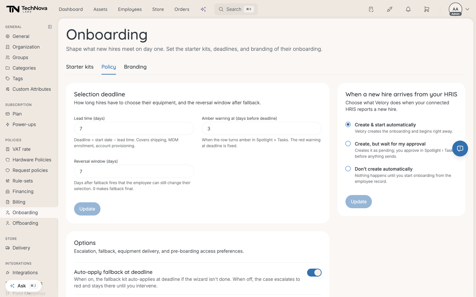The width and height of the screenshot is (476, 297).
Task: Switch to Branding tab
Action: (x=135, y=67)
